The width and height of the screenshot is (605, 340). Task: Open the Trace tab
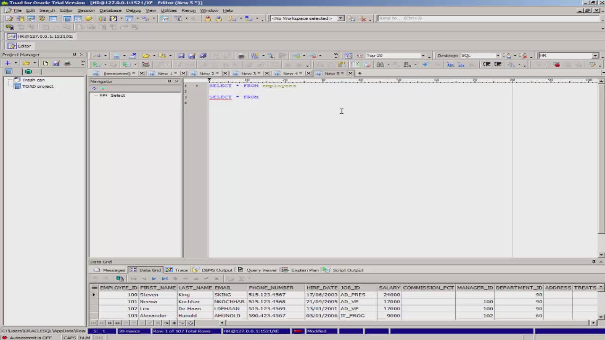(x=177, y=270)
